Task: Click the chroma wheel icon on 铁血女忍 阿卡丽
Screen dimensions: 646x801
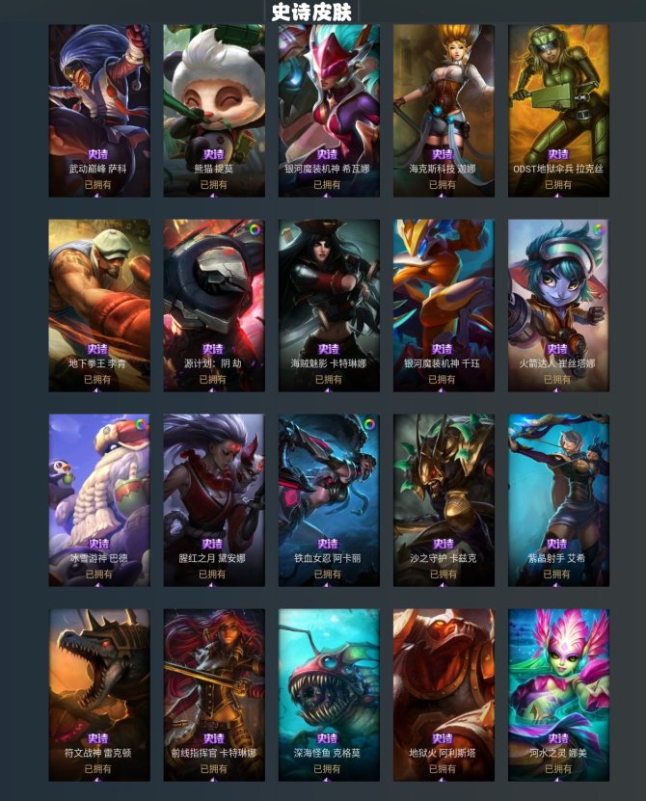Action: pyautogui.click(x=369, y=424)
